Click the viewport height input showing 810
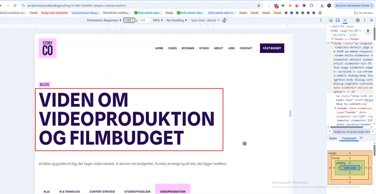This screenshot has width=376, height=194. [144, 21]
